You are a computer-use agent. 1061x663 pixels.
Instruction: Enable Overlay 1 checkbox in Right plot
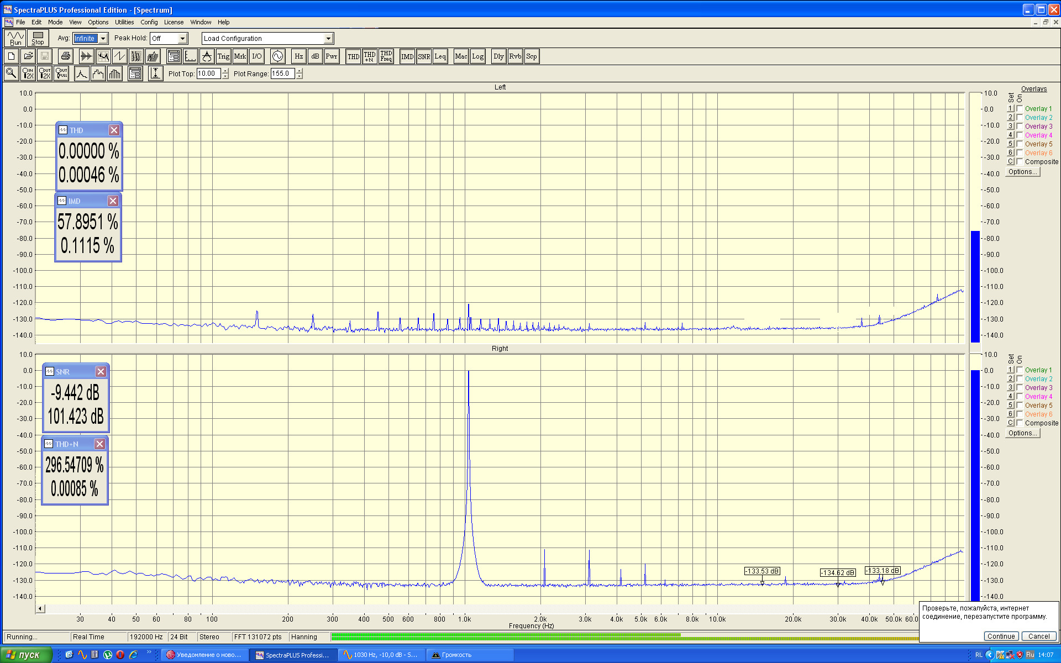[1020, 370]
